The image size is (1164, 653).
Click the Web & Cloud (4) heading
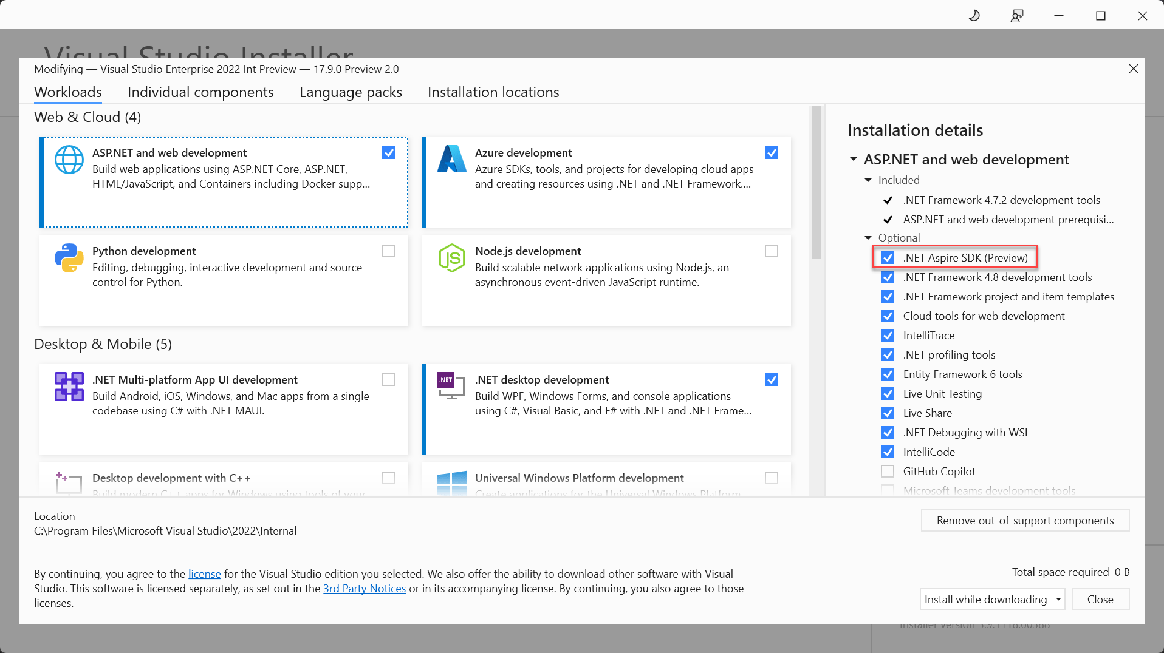coord(87,117)
